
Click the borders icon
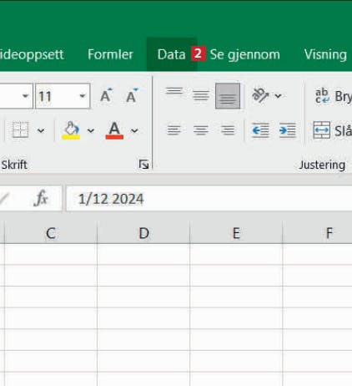point(21,130)
